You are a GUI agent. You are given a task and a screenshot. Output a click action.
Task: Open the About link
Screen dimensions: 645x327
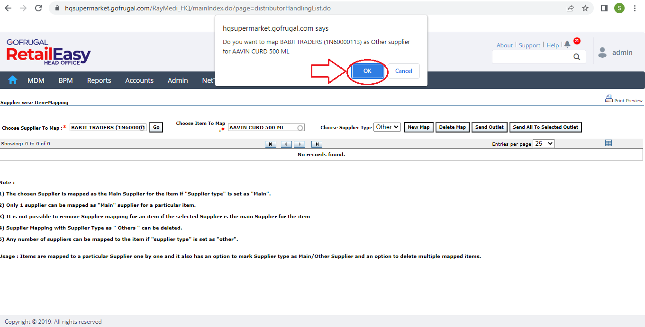tap(505, 45)
